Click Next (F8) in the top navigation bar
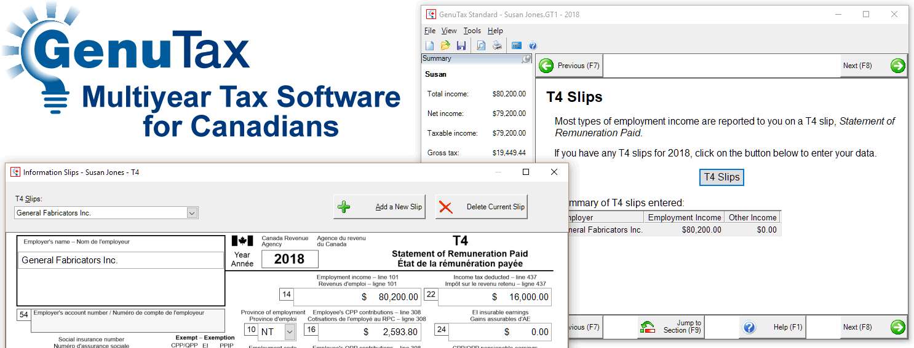The height and width of the screenshot is (348, 914). click(873, 66)
